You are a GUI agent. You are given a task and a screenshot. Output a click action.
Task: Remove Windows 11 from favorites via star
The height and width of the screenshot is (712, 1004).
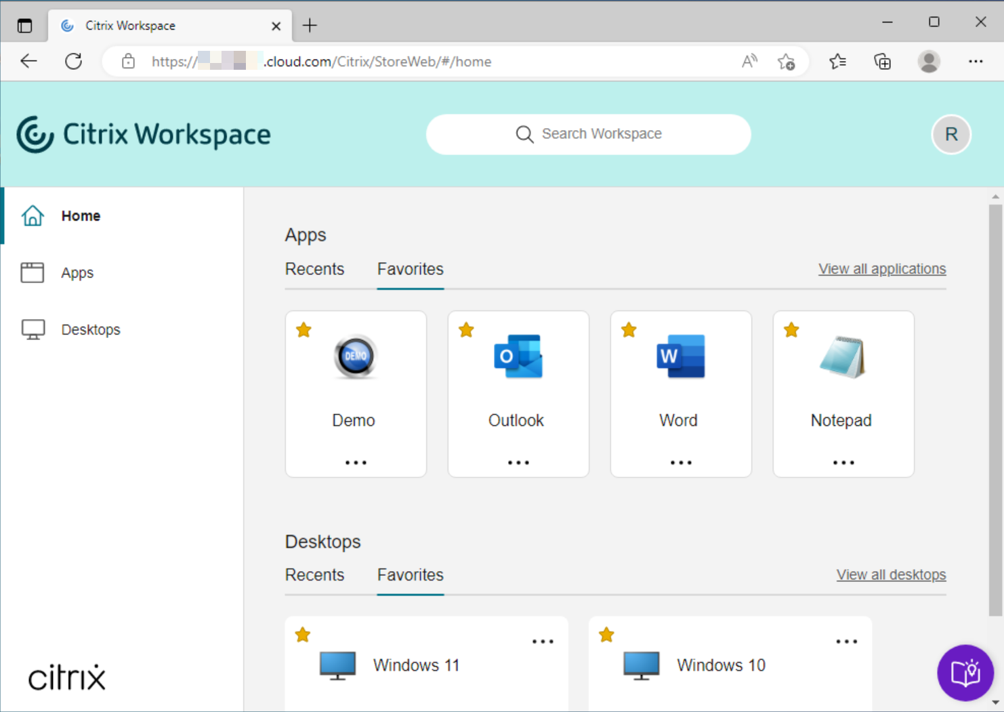click(303, 635)
